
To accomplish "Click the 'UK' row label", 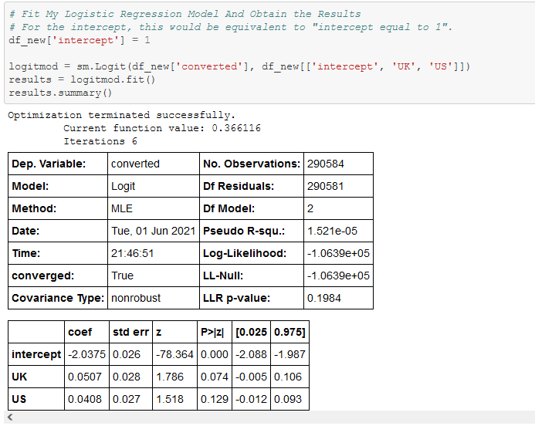I will (36, 377).
